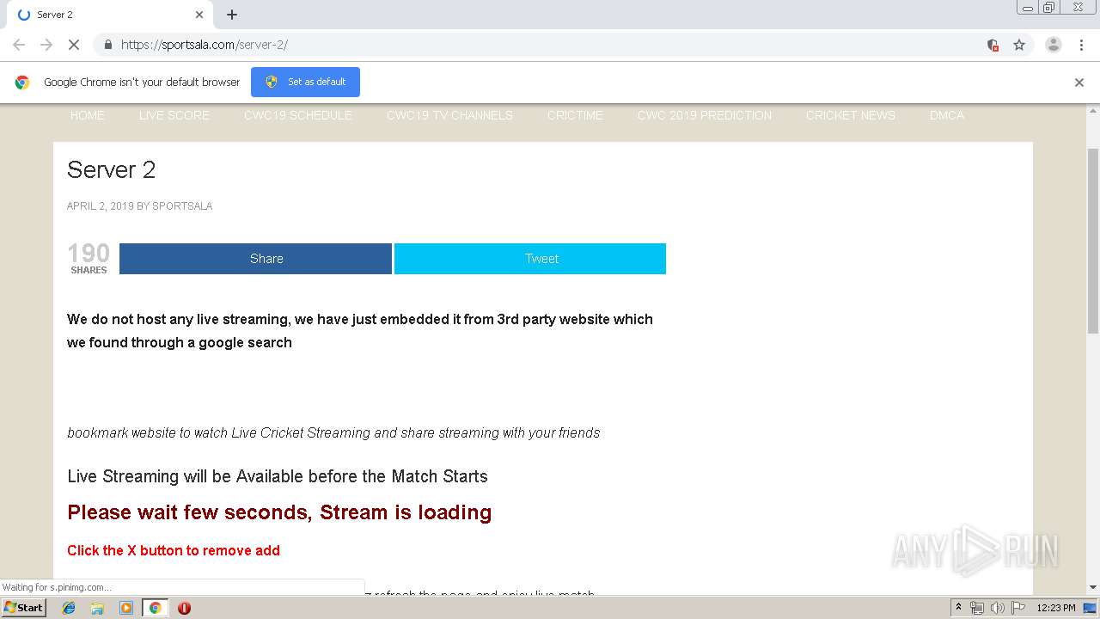
Task: Open red Opera icon in taskbar
Action: [x=184, y=608]
